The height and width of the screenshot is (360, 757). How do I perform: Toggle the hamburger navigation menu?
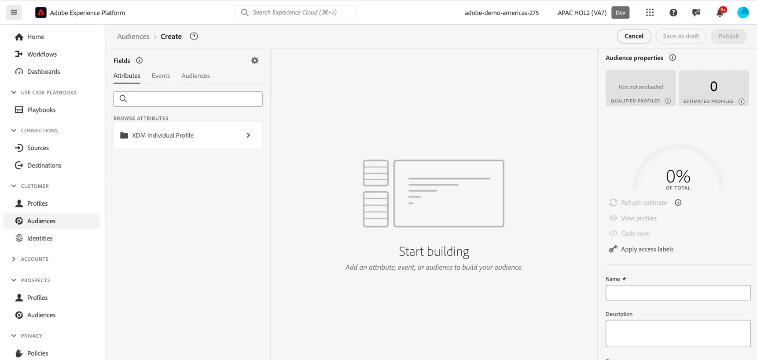[x=14, y=12]
